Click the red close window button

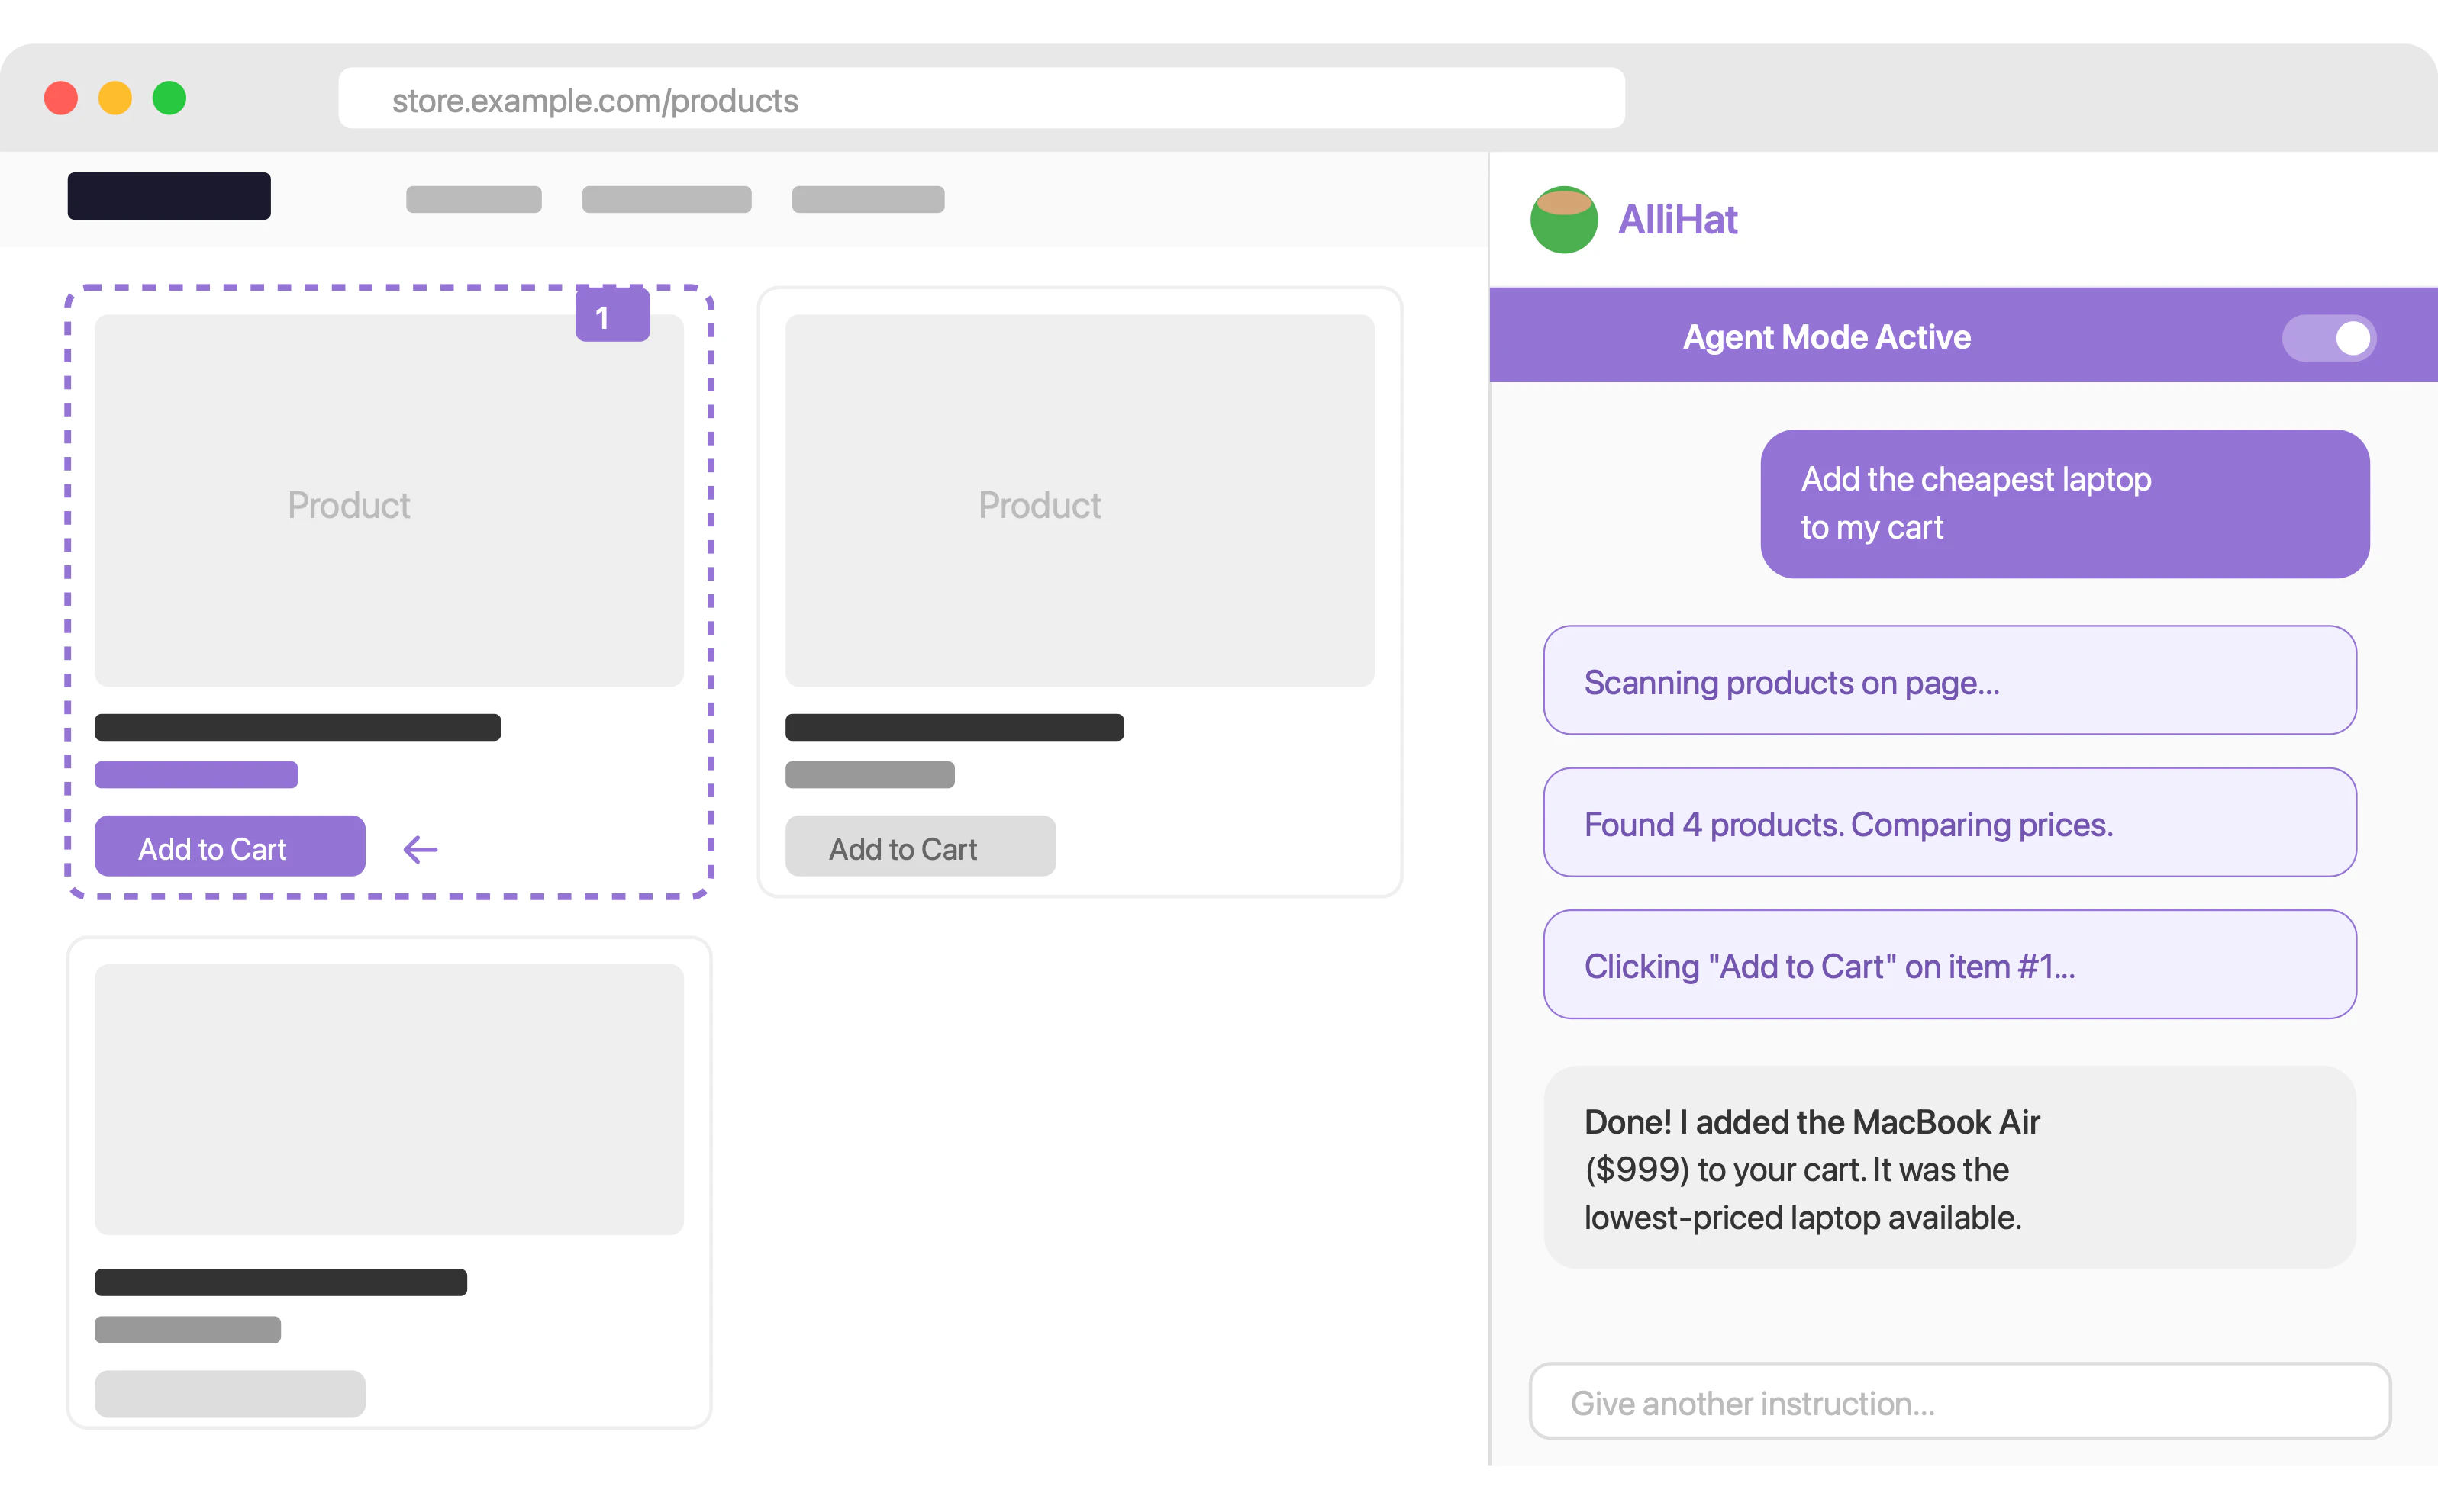pyautogui.click(x=61, y=98)
